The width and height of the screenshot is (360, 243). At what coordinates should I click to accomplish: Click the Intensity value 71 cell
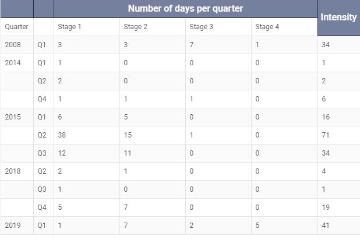(338, 135)
